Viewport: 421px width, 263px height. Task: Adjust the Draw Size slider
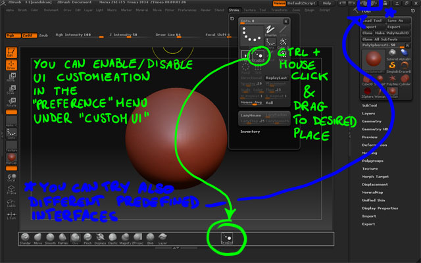178,35
